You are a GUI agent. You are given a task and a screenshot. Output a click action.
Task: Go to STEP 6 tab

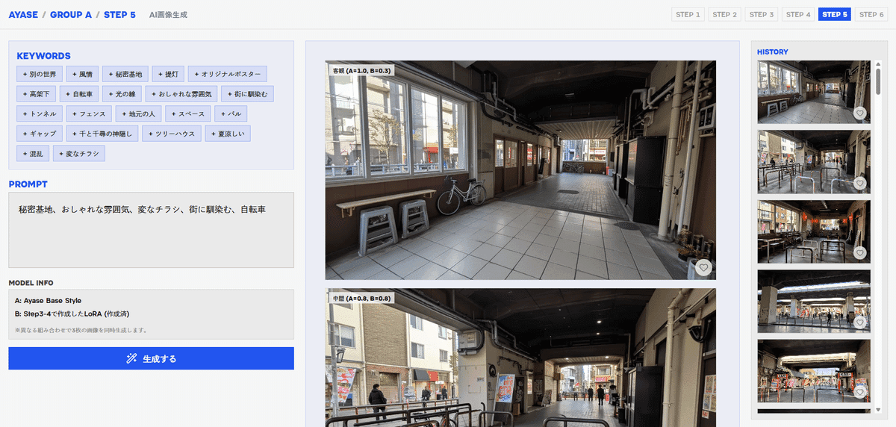(x=871, y=14)
